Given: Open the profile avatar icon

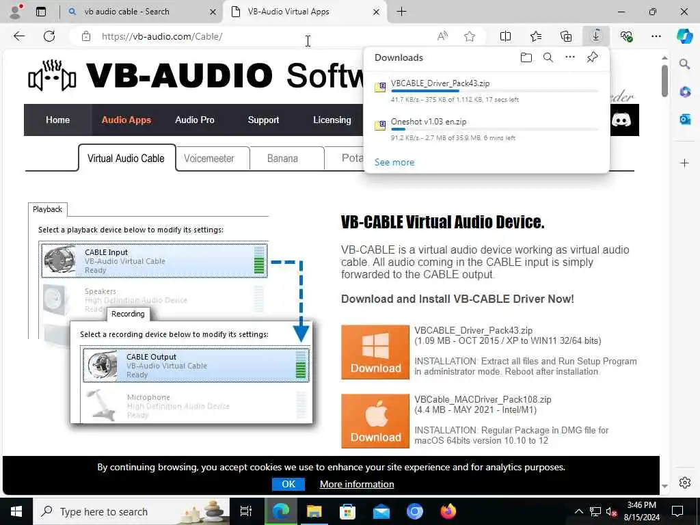Looking at the screenshot, I should (16, 12).
